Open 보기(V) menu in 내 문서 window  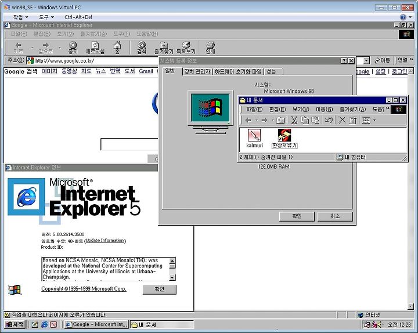coord(301,109)
